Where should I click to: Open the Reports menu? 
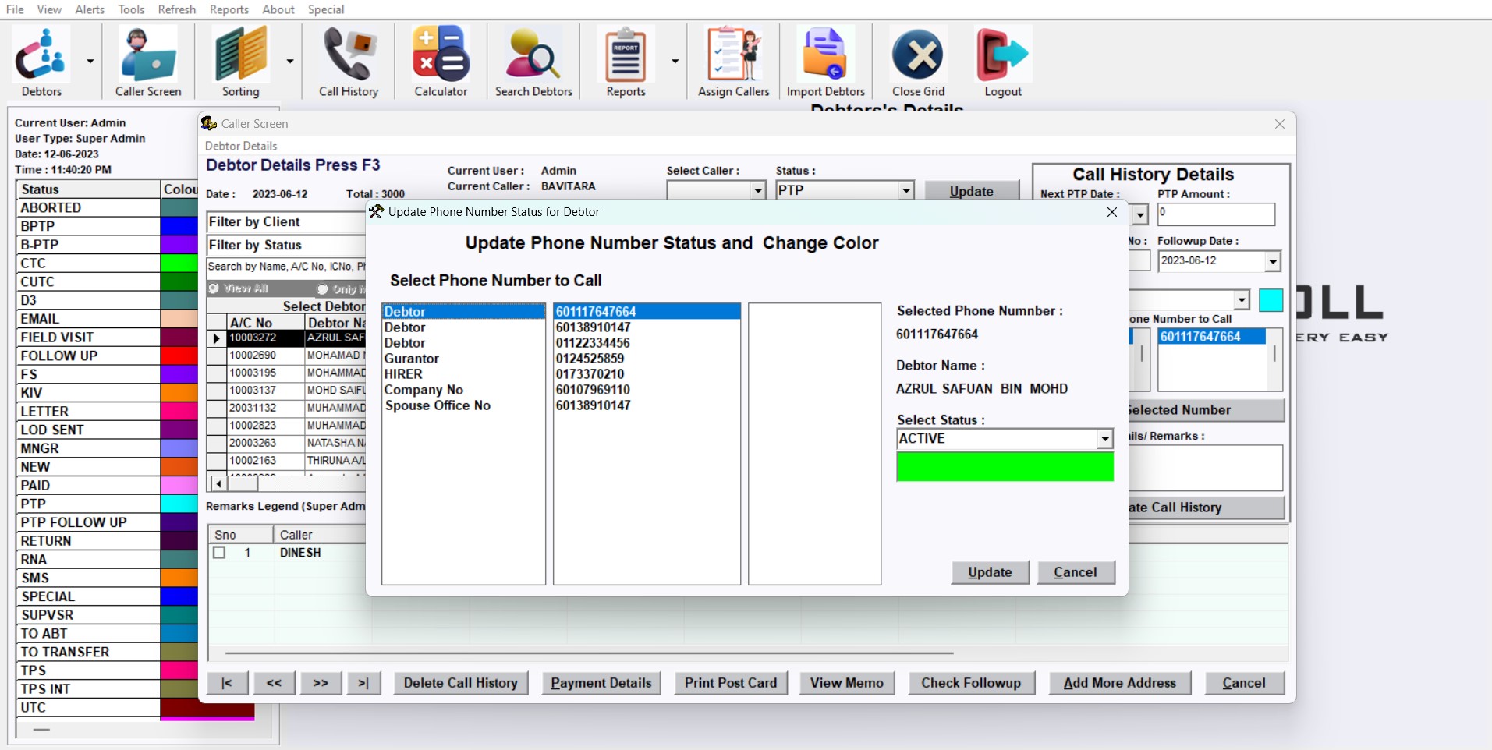tap(229, 9)
